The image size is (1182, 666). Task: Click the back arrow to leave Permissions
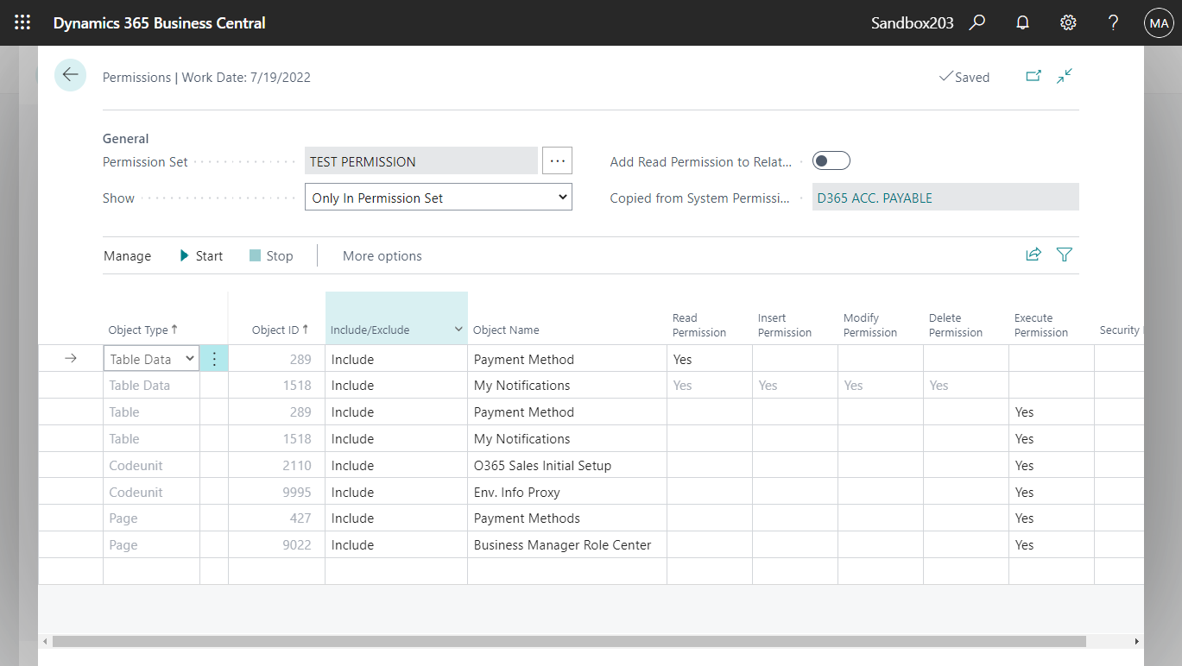point(70,75)
